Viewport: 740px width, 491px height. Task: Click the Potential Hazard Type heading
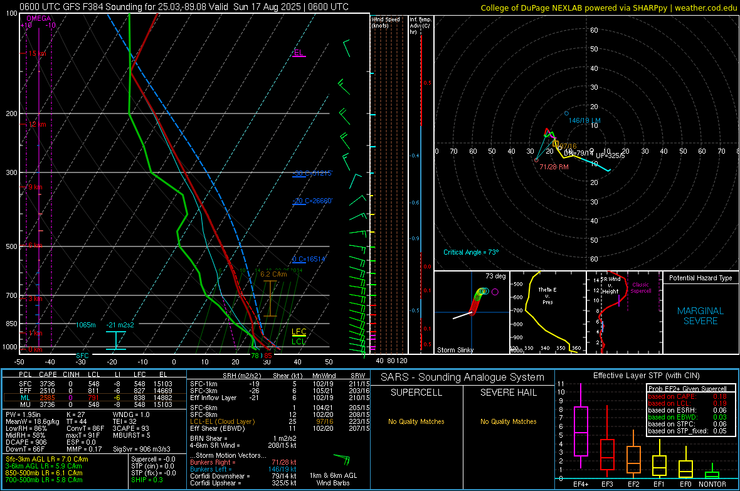point(700,278)
